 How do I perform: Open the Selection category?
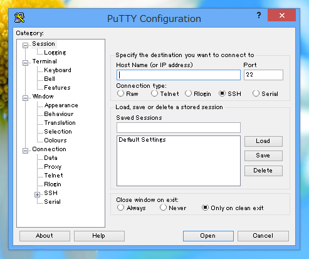click(x=58, y=132)
